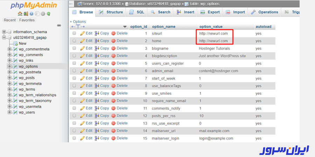Select wp_users in the navigation tree
Screen dimensions: 315x157
pos(27,112)
